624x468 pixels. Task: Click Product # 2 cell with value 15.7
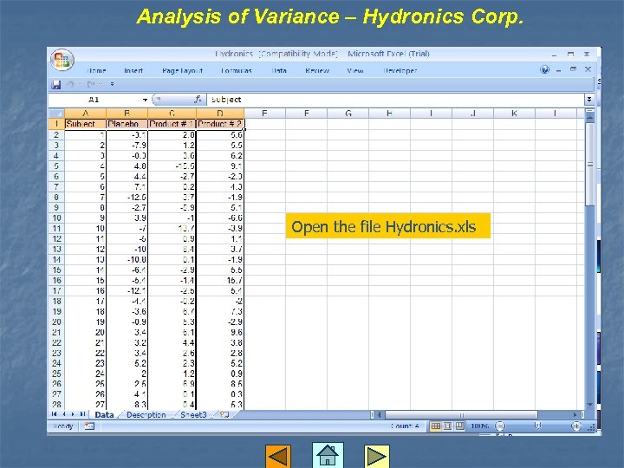[220, 281]
